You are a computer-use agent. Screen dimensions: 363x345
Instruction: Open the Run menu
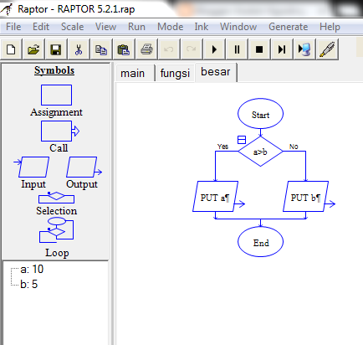pyautogui.click(x=136, y=27)
